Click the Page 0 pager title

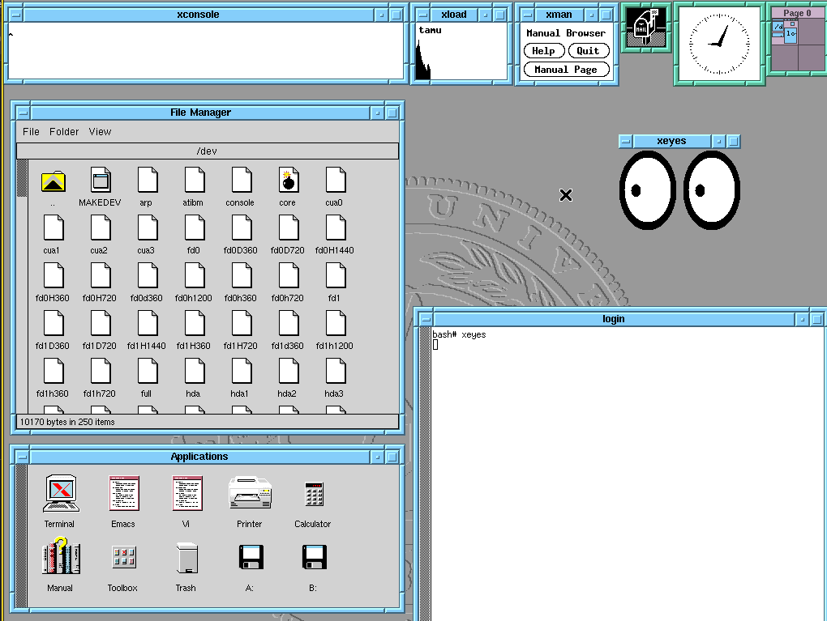(x=797, y=13)
